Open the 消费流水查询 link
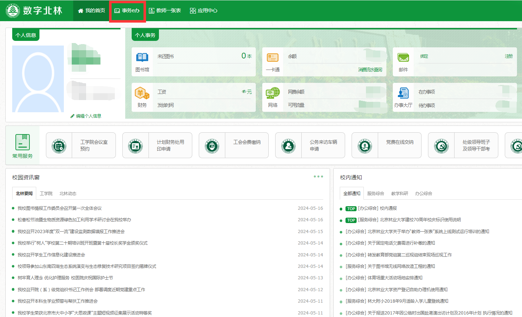This screenshot has height=317, width=522. 370,70
